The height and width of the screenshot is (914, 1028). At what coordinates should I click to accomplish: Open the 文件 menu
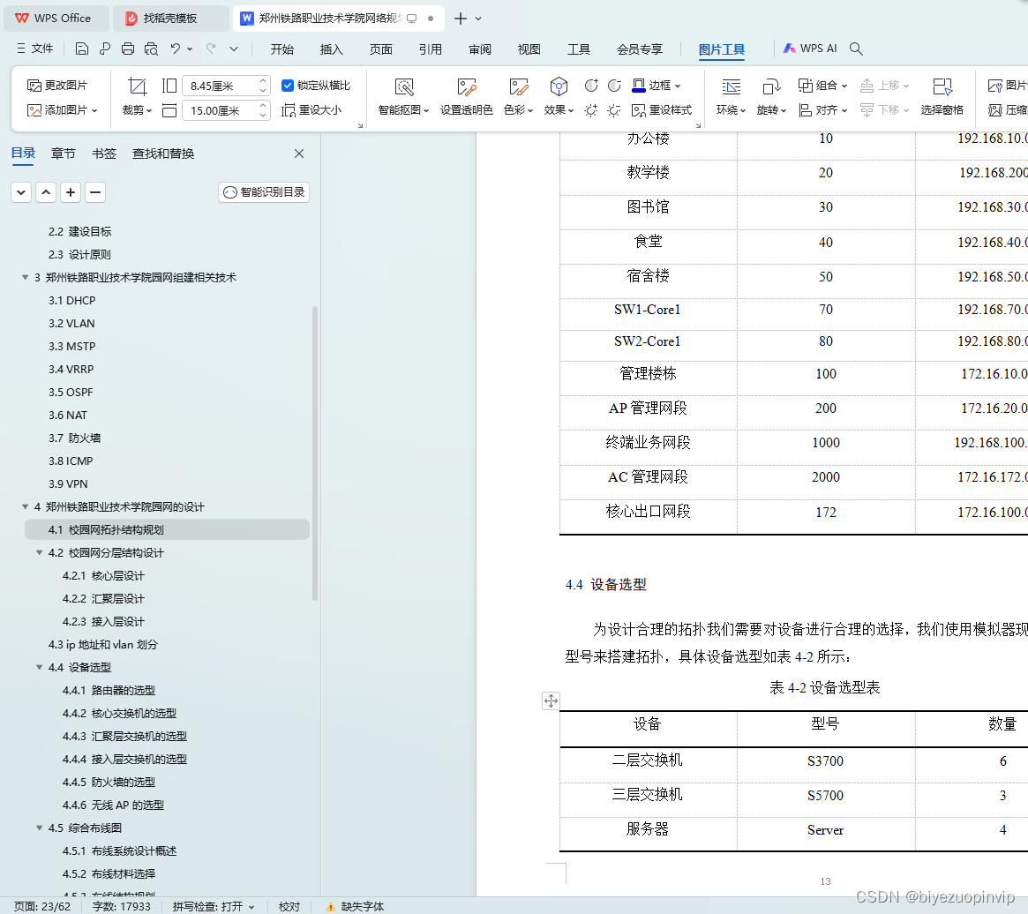34,49
